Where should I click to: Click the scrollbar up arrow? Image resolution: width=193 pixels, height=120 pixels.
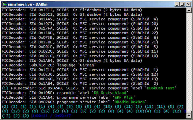coord(189,10)
